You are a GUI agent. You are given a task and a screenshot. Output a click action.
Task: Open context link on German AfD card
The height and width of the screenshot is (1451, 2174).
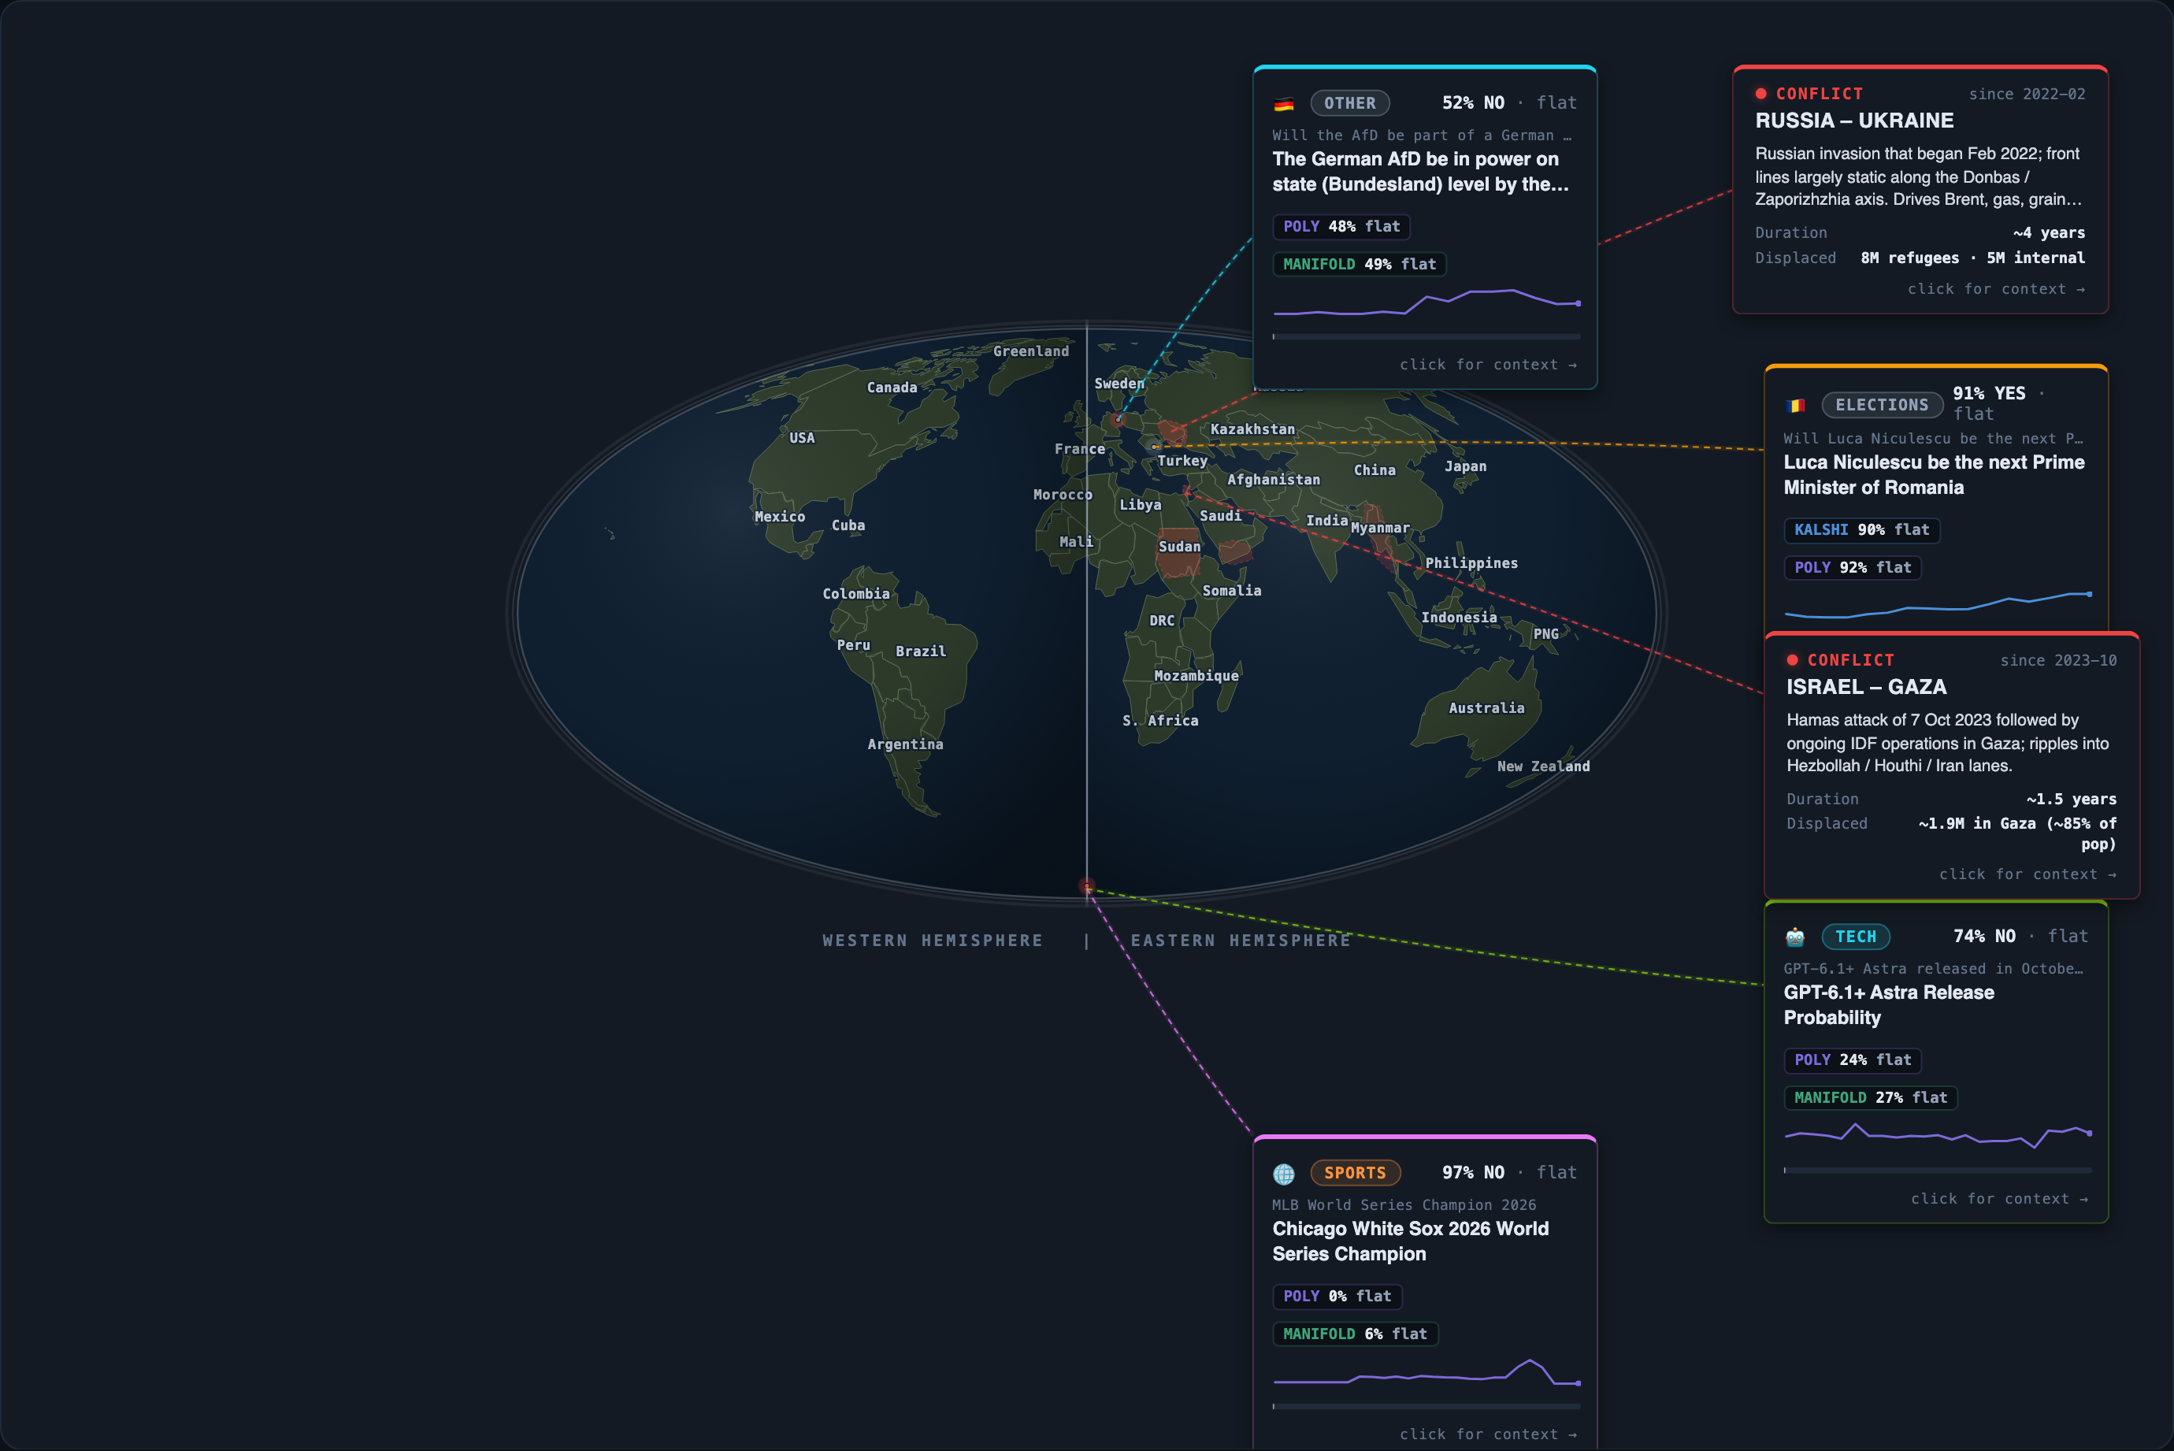pyautogui.click(x=1488, y=365)
